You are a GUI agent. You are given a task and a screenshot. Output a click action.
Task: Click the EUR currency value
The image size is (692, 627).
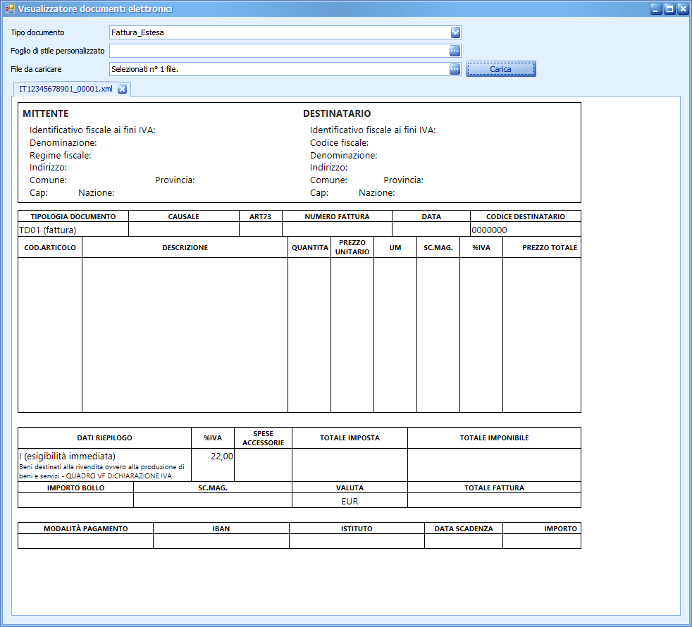tap(350, 501)
